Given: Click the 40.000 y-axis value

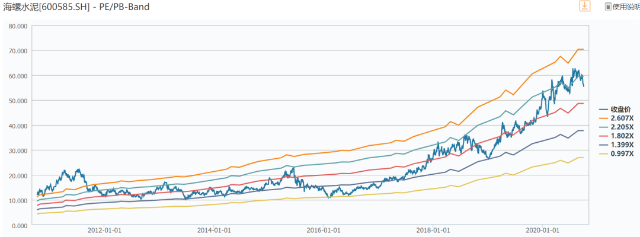Looking at the screenshot, I should [18, 126].
